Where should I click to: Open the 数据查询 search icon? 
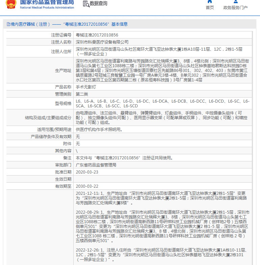(x=86, y=4)
